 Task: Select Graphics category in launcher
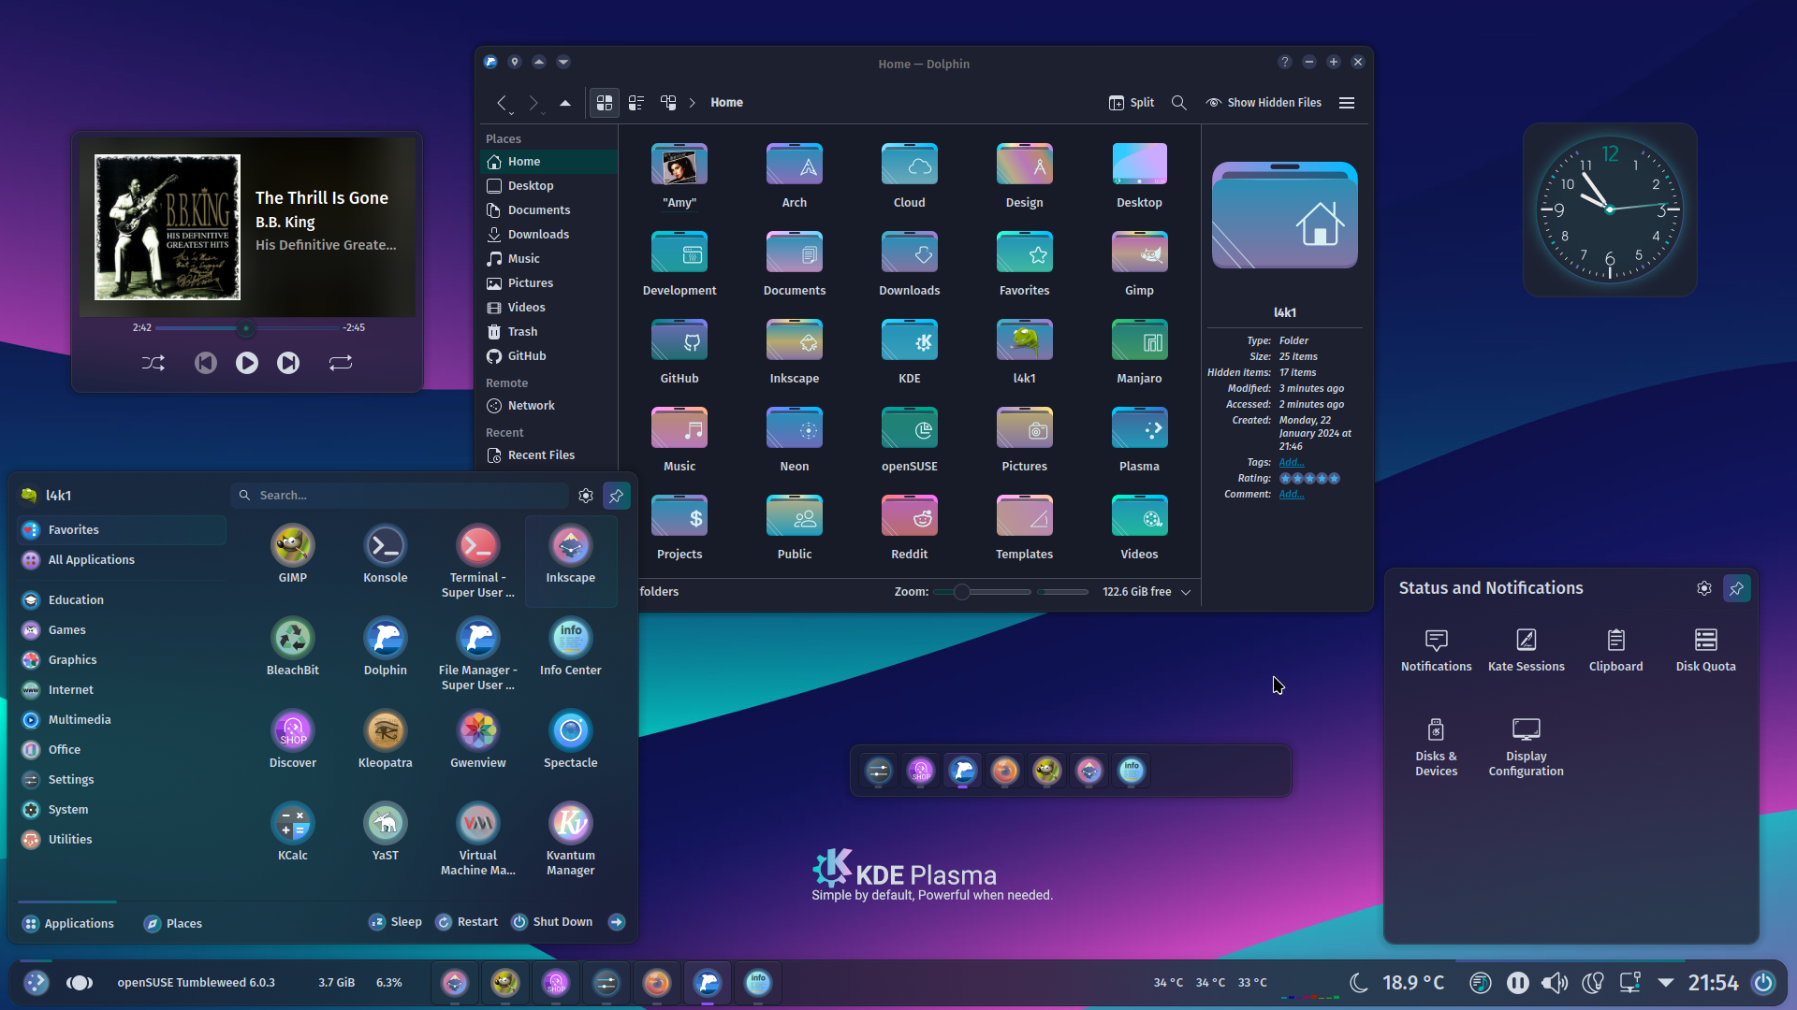pos(122,660)
